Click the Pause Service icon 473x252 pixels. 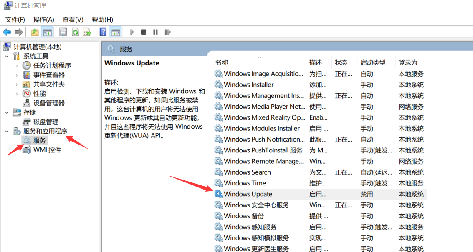coord(155,32)
